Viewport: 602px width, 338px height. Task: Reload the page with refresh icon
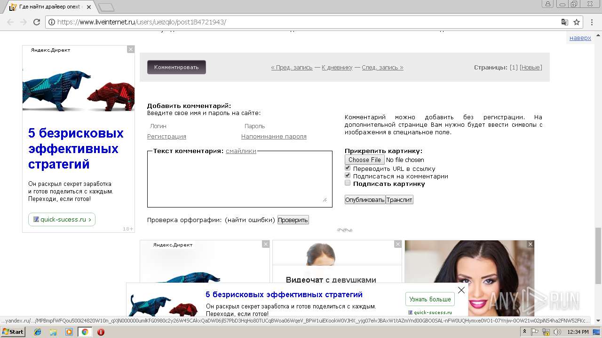coord(37,22)
